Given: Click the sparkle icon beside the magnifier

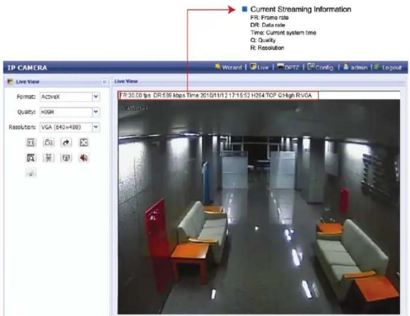Looking at the screenshot, I should point(49,158).
